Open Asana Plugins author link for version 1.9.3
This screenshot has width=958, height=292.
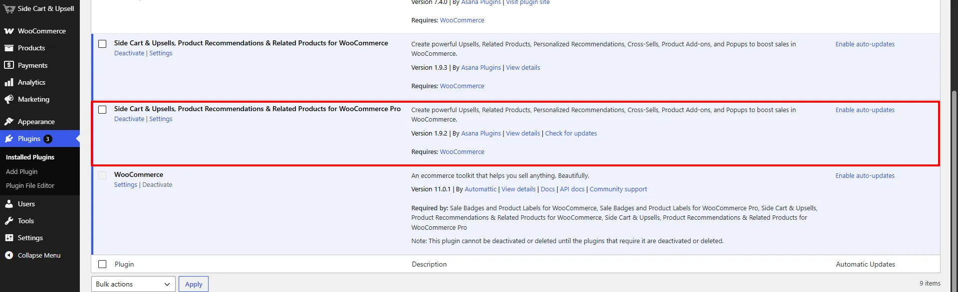coord(481,68)
